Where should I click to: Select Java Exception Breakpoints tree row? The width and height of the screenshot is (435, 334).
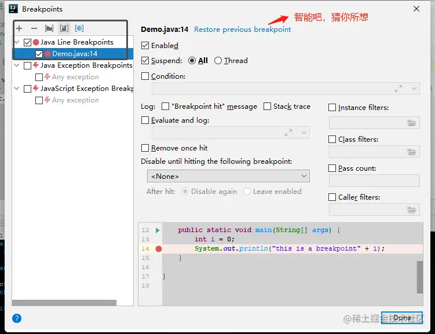[73, 65]
